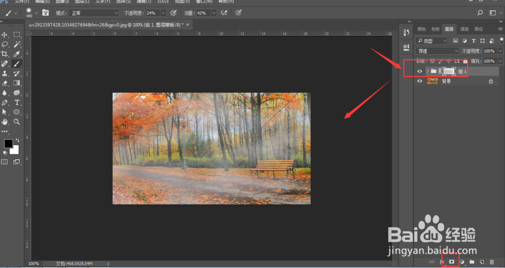Toggle layer filtering switch on or off
This screenshot has width=505, height=268.
(x=501, y=40)
